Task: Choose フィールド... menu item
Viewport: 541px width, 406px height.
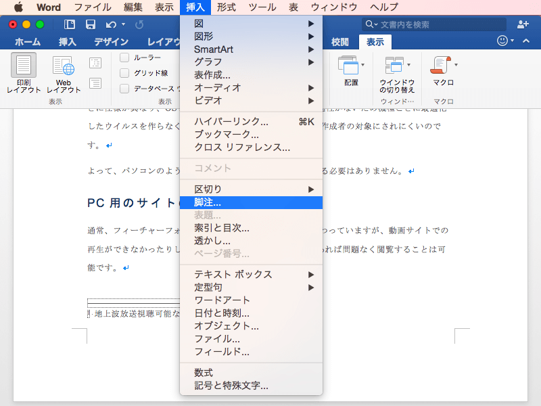Action: pos(251,351)
